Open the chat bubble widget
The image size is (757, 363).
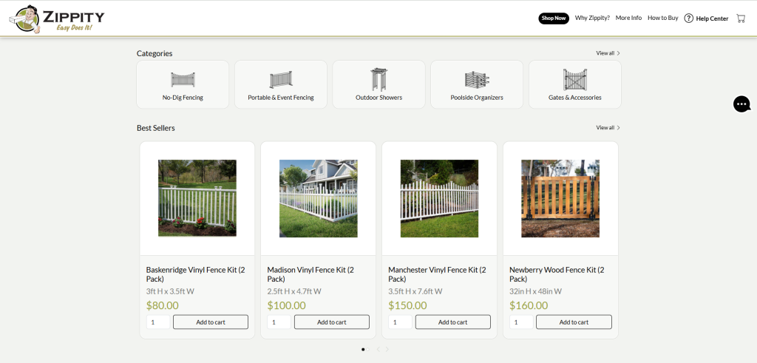click(741, 104)
